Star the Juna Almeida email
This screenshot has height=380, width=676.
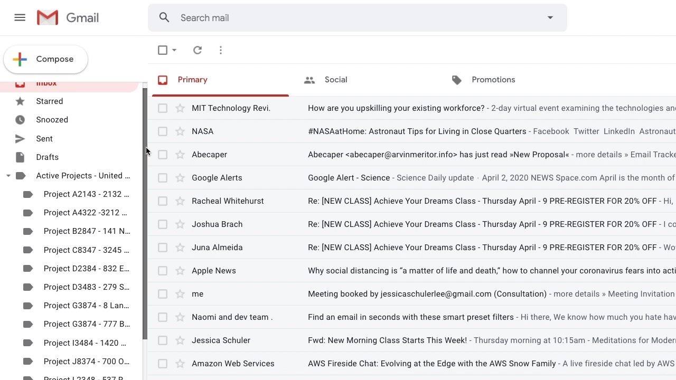(180, 248)
